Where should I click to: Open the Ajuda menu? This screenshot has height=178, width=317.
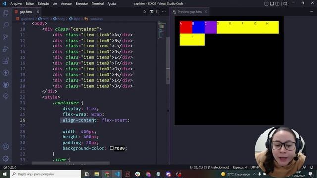[x=112, y=4]
